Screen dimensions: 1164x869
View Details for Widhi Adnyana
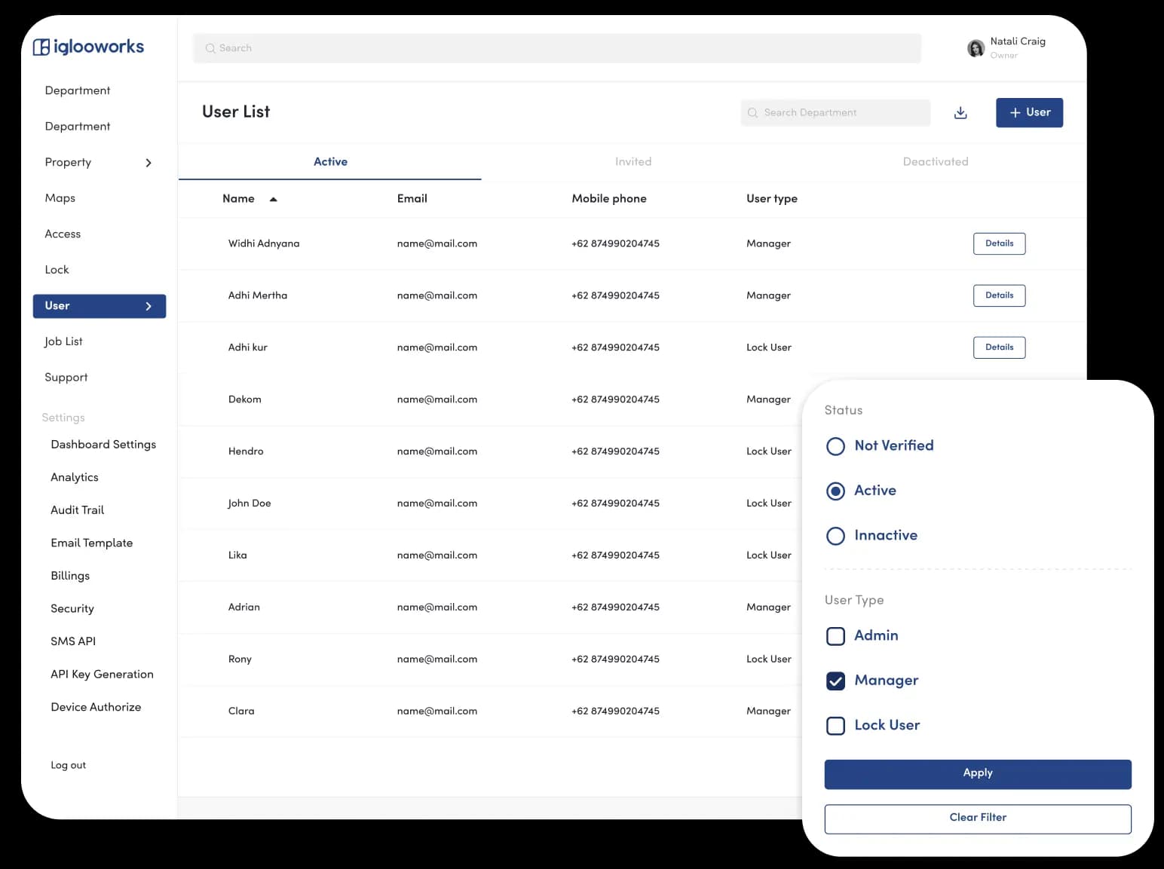point(999,243)
